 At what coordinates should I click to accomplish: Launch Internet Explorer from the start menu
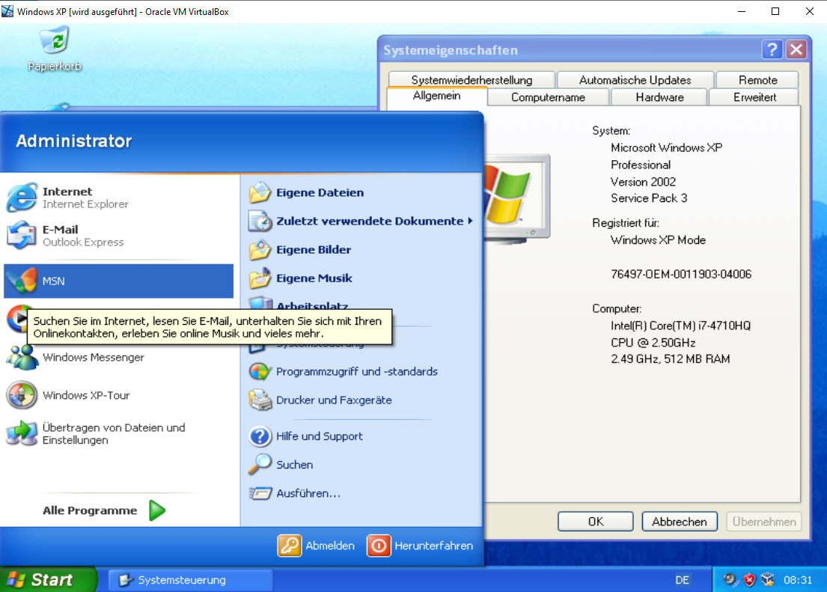tap(119, 198)
